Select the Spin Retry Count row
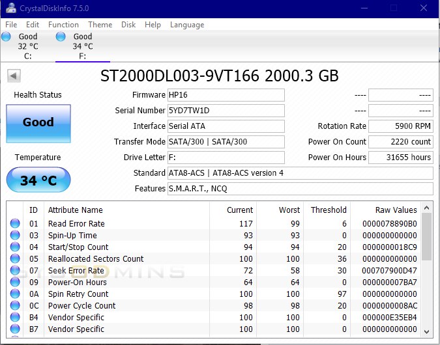The image size is (440, 345). 214,294
